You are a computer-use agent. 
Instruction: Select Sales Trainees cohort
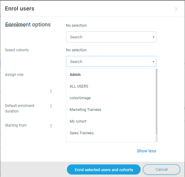pos(82,133)
